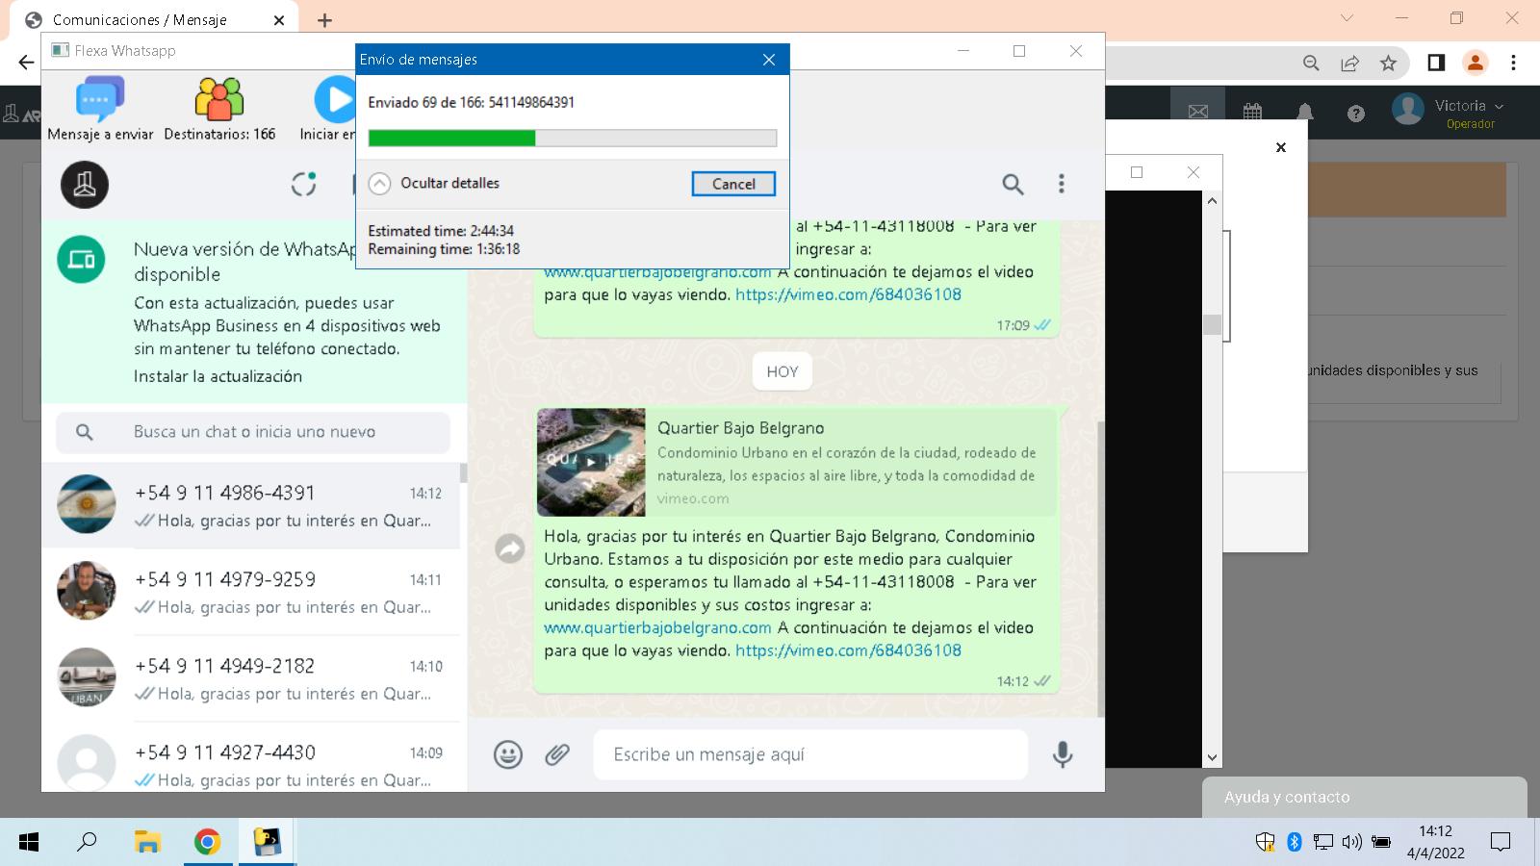Open Bluetooth tray icon
The width and height of the screenshot is (1540, 866).
[1295, 842]
